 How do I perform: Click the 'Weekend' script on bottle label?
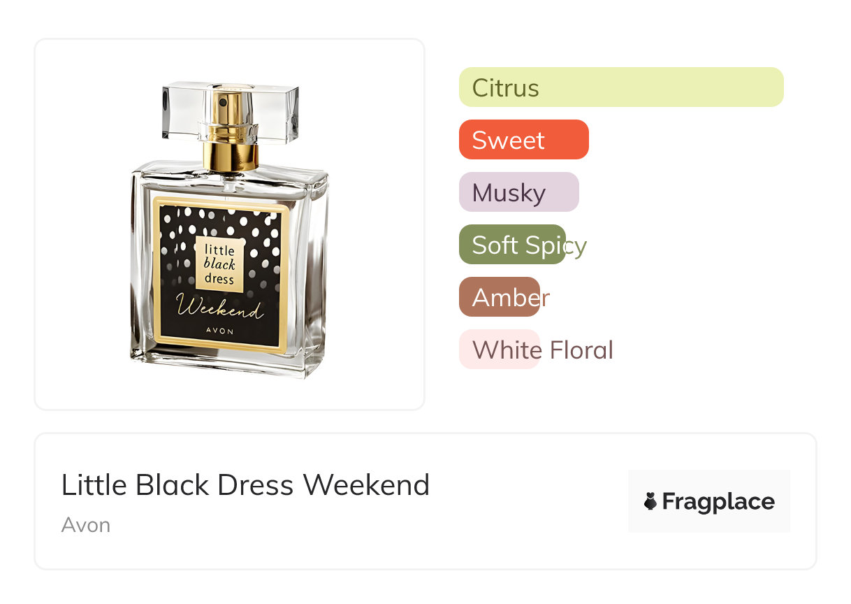[219, 308]
